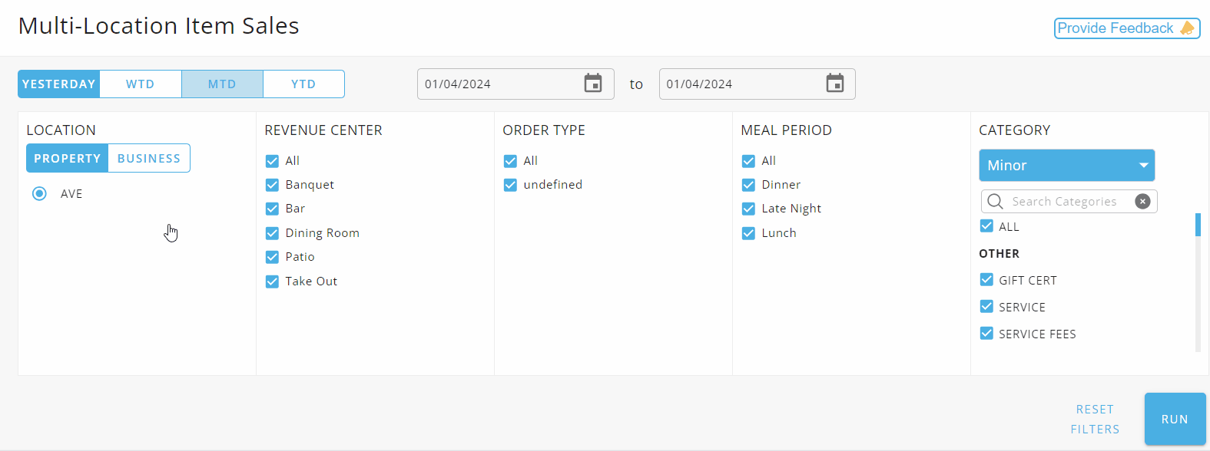Click the magnifier icon in Search Categories

pos(995,201)
